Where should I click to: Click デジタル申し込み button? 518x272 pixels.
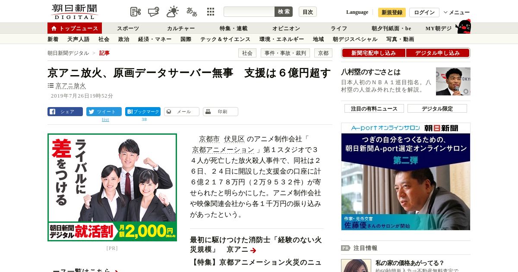tap(438, 53)
